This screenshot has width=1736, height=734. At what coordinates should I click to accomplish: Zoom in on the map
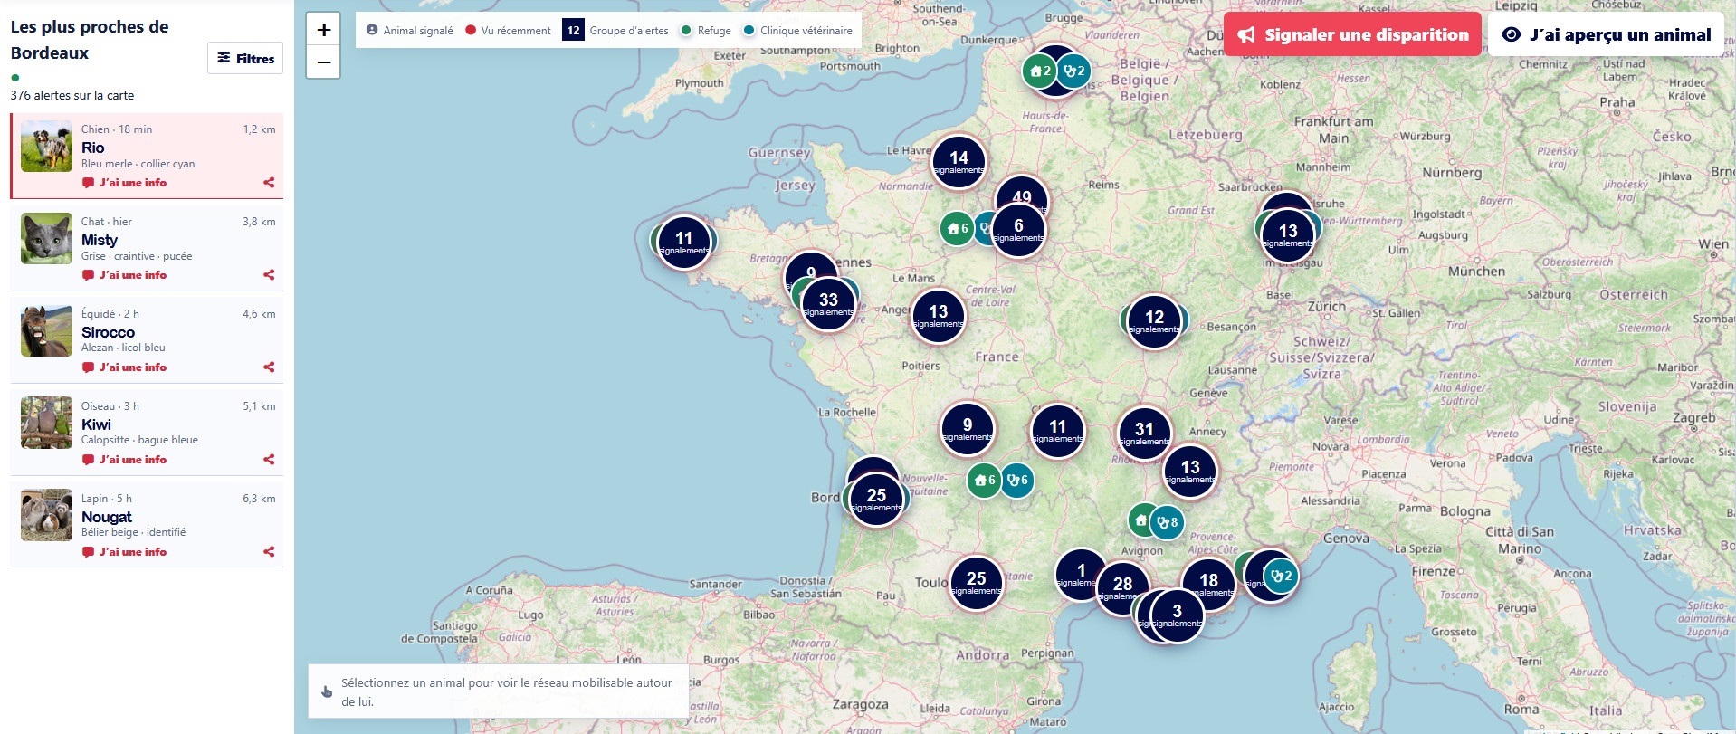click(323, 30)
